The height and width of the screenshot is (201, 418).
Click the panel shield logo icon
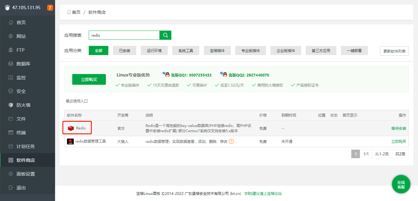7,8
